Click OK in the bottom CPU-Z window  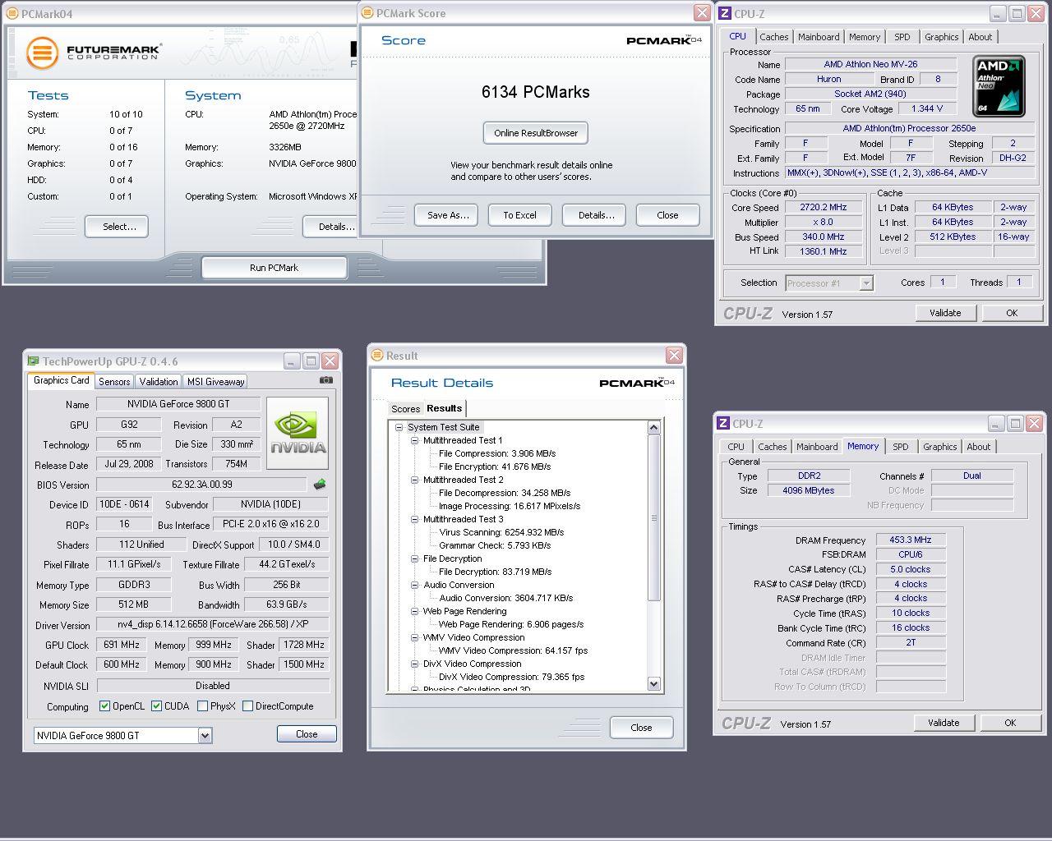coord(1010,723)
